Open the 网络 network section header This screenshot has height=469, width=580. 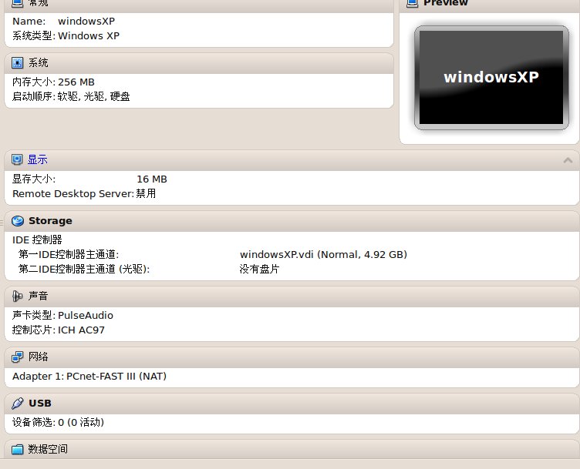pyautogui.click(x=38, y=357)
